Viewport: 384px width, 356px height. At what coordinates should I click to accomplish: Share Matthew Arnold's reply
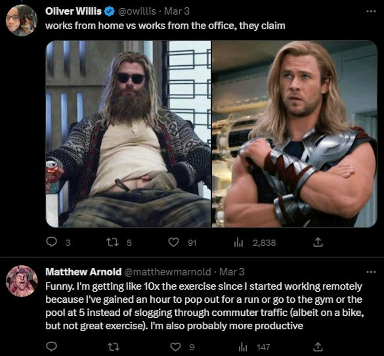[317, 347]
